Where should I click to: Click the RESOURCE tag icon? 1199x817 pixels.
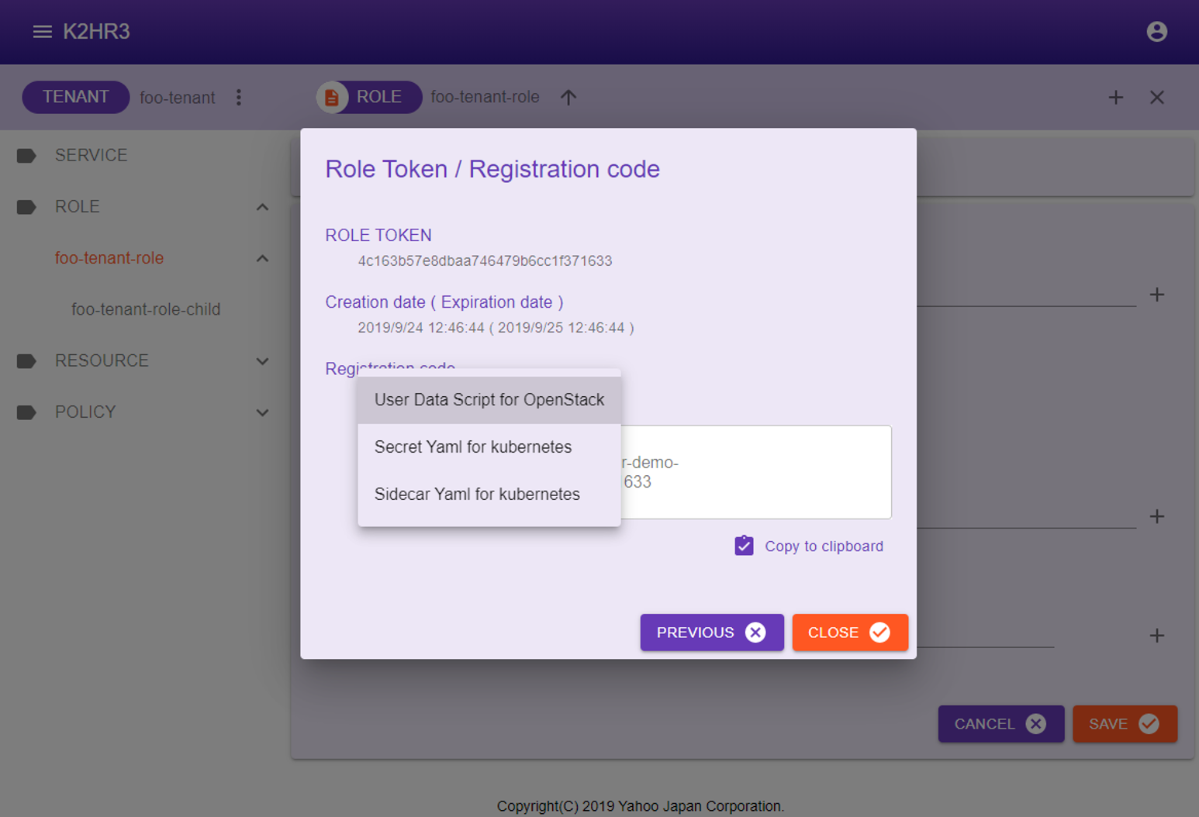pos(26,361)
